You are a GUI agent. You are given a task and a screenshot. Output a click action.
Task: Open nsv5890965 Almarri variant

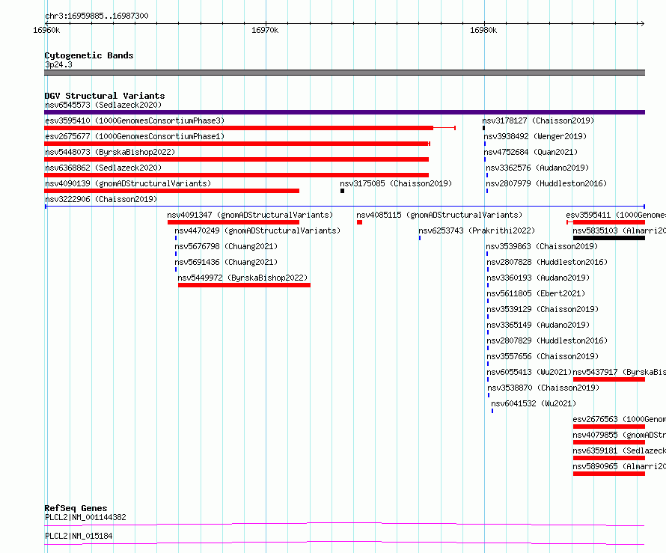coord(620,466)
